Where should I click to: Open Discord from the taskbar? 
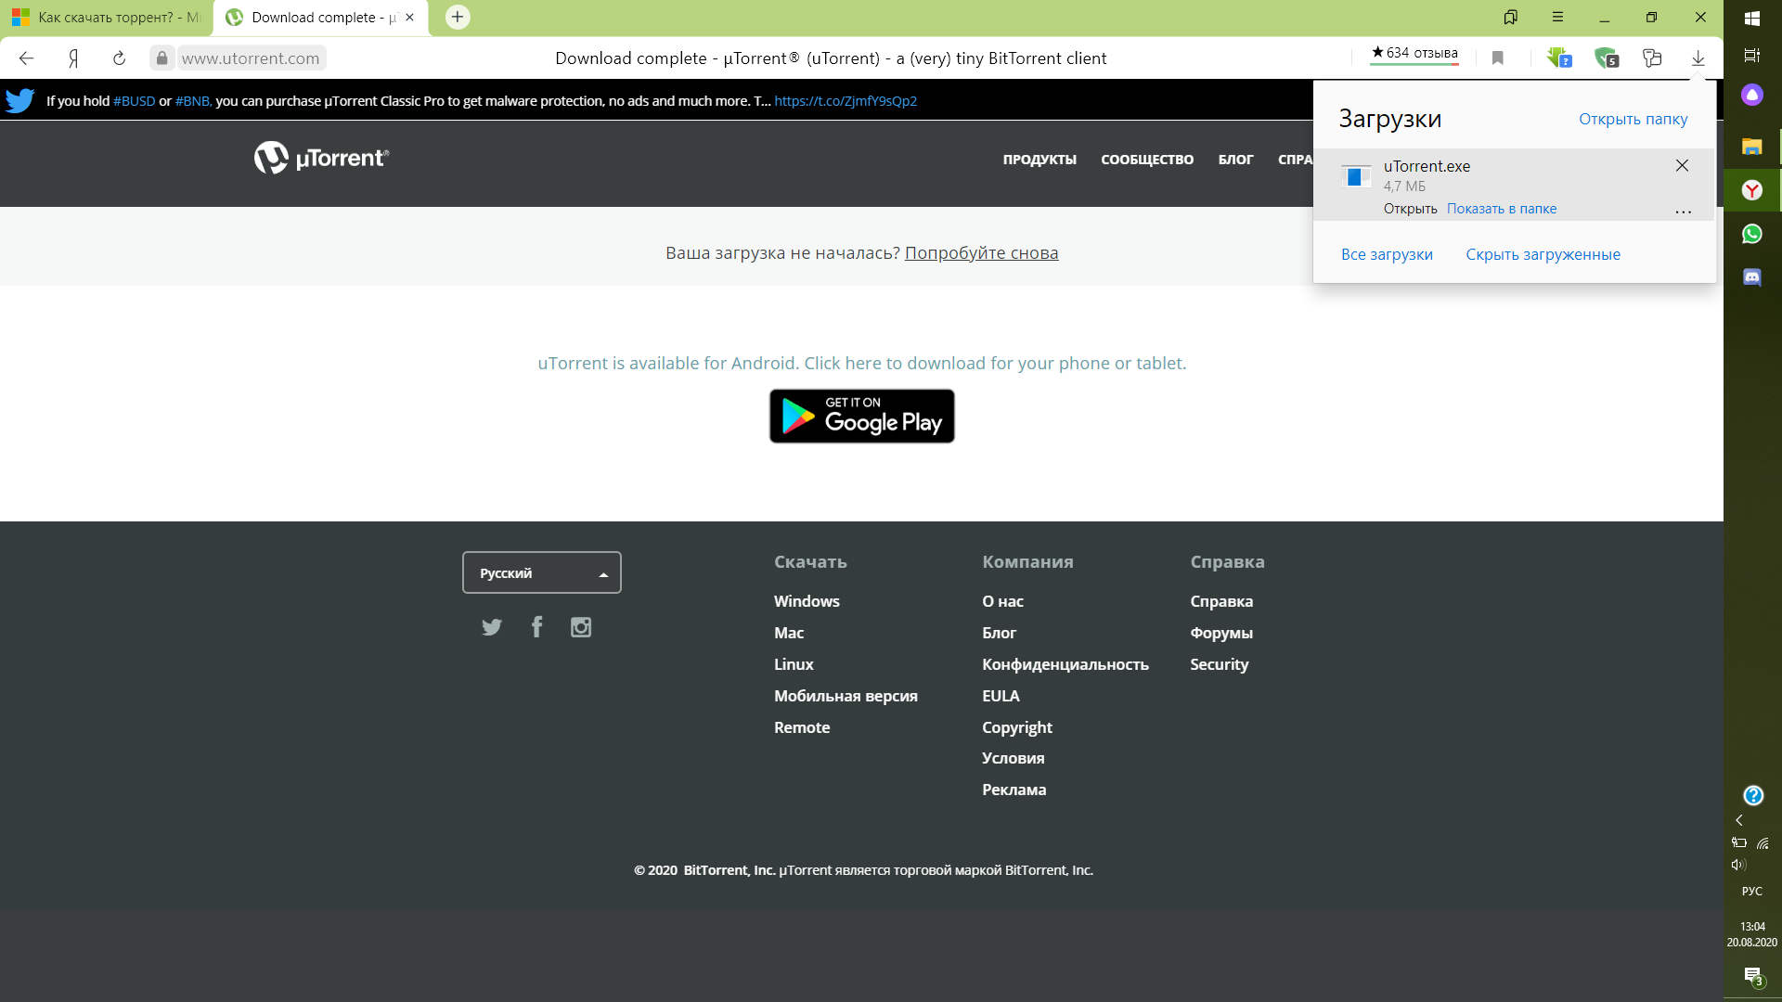click(x=1752, y=277)
